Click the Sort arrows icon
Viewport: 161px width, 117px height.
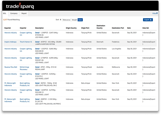(x=61, y=20)
